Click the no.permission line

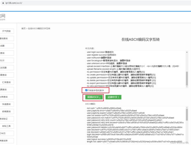pos(116,72)
